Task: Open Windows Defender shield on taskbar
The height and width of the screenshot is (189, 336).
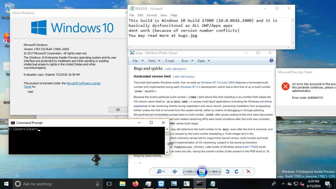Action: pyautogui.click(x=161, y=184)
